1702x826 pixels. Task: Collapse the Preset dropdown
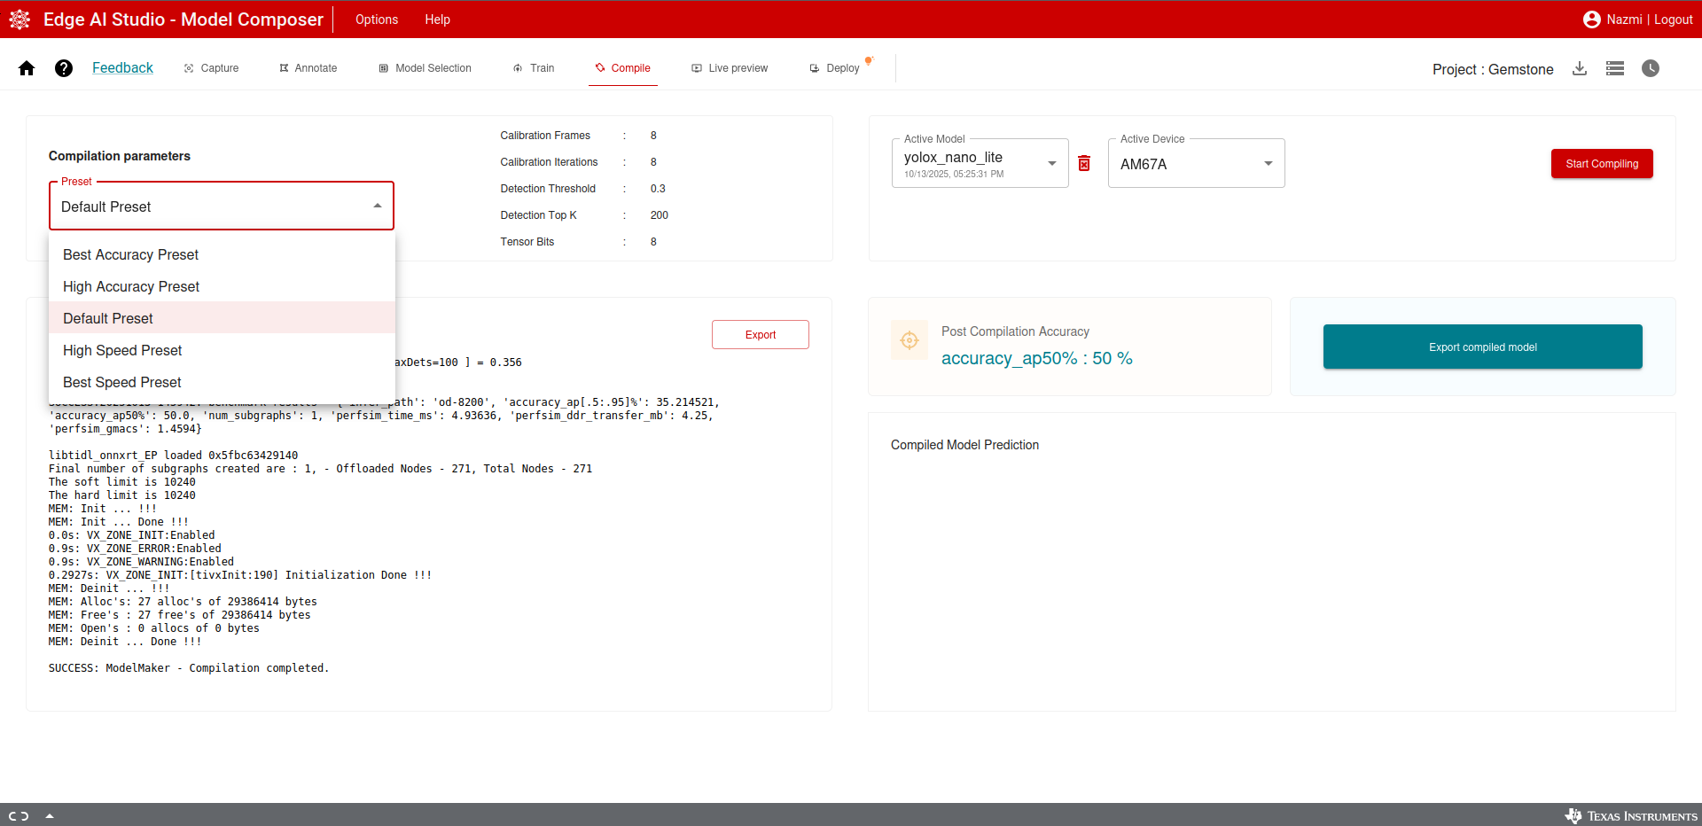[x=221, y=206]
